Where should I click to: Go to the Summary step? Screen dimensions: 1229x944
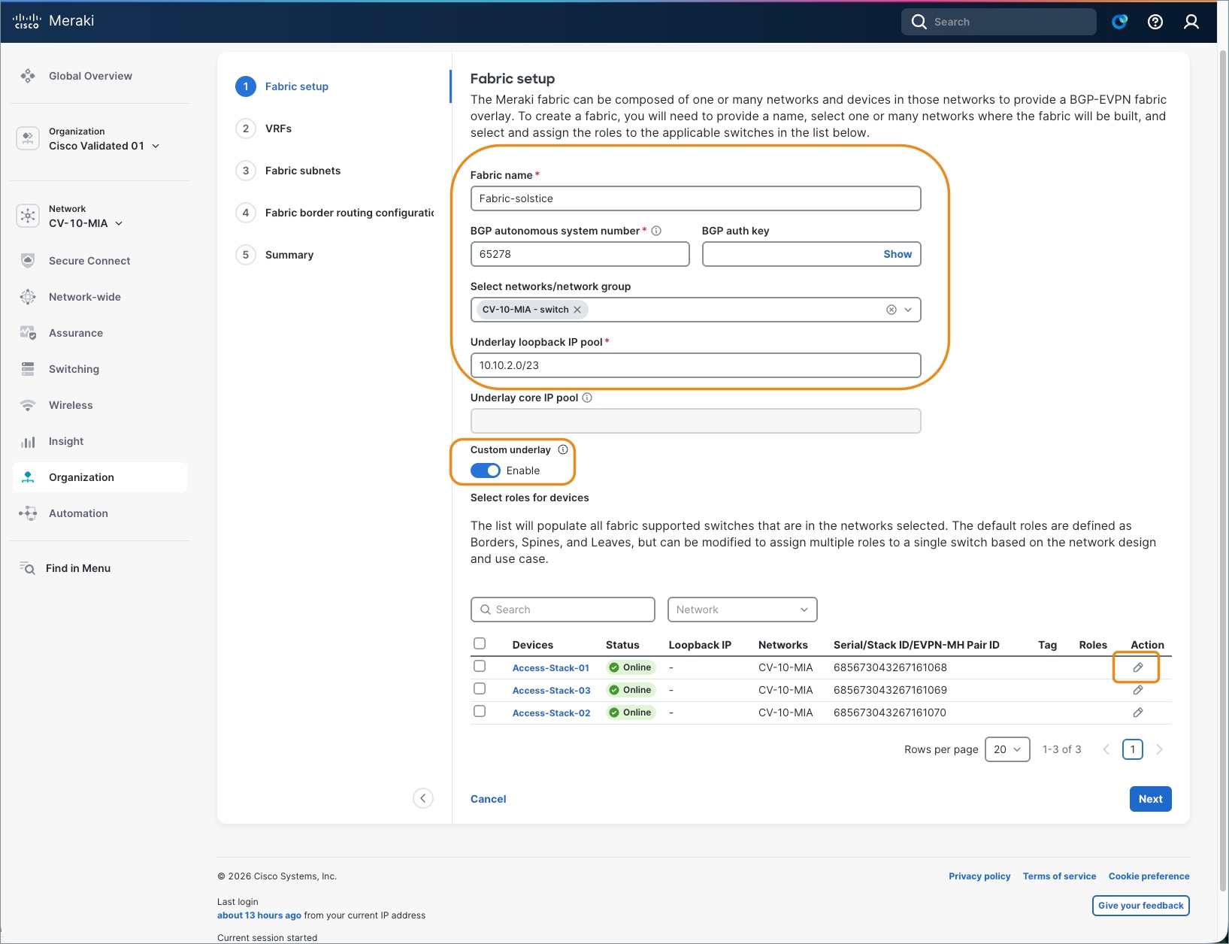coord(289,255)
